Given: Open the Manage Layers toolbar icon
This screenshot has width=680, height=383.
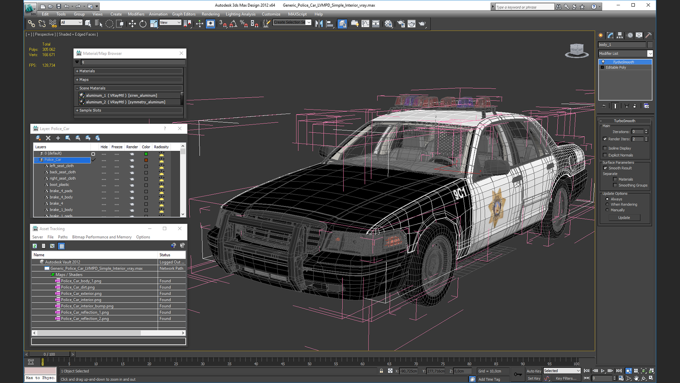Looking at the screenshot, I should pos(342,24).
